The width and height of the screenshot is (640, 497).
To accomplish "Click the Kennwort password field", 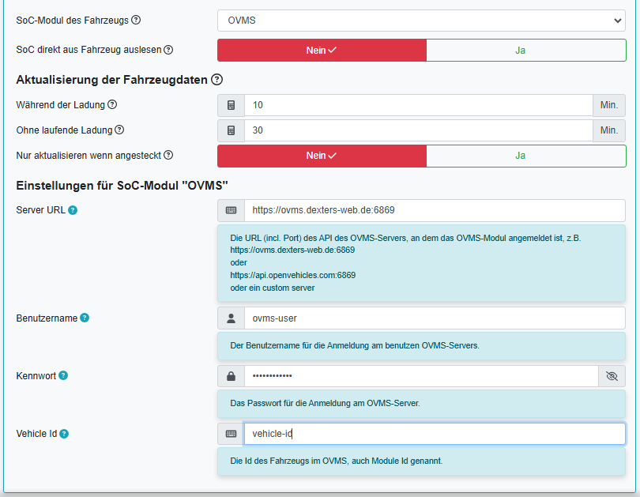I will click(x=420, y=376).
